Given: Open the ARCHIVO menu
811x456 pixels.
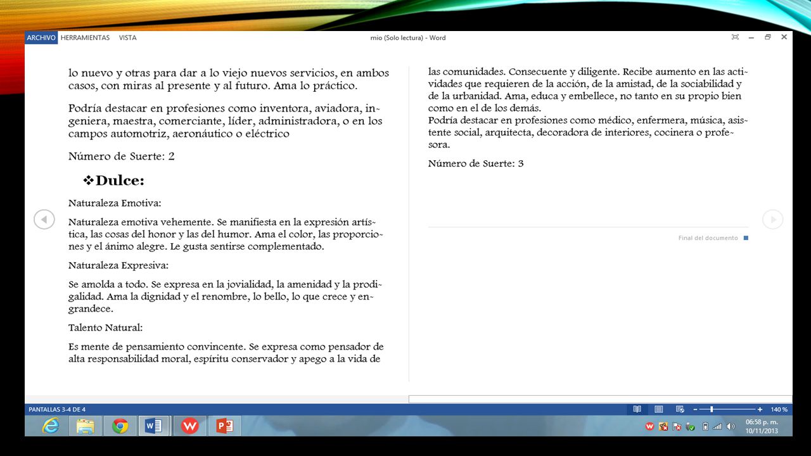Looking at the screenshot, I should coord(41,37).
